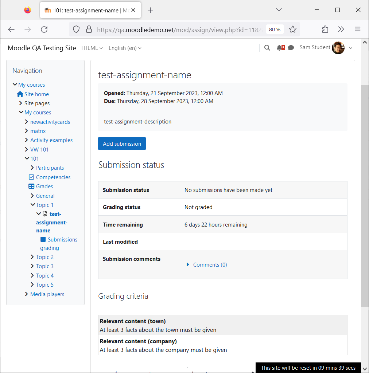Click the 'Not graded' status cell
The width and height of the screenshot is (369, 373).
click(264, 207)
